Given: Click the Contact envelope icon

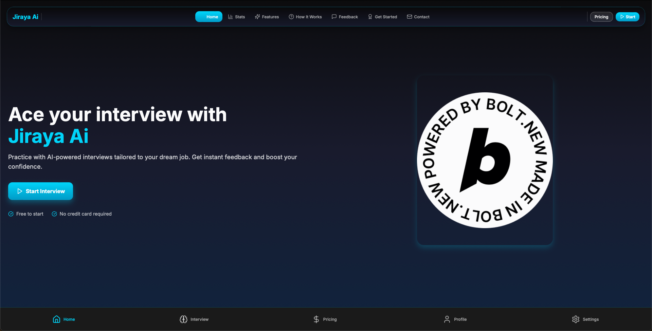Looking at the screenshot, I should click(410, 17).
